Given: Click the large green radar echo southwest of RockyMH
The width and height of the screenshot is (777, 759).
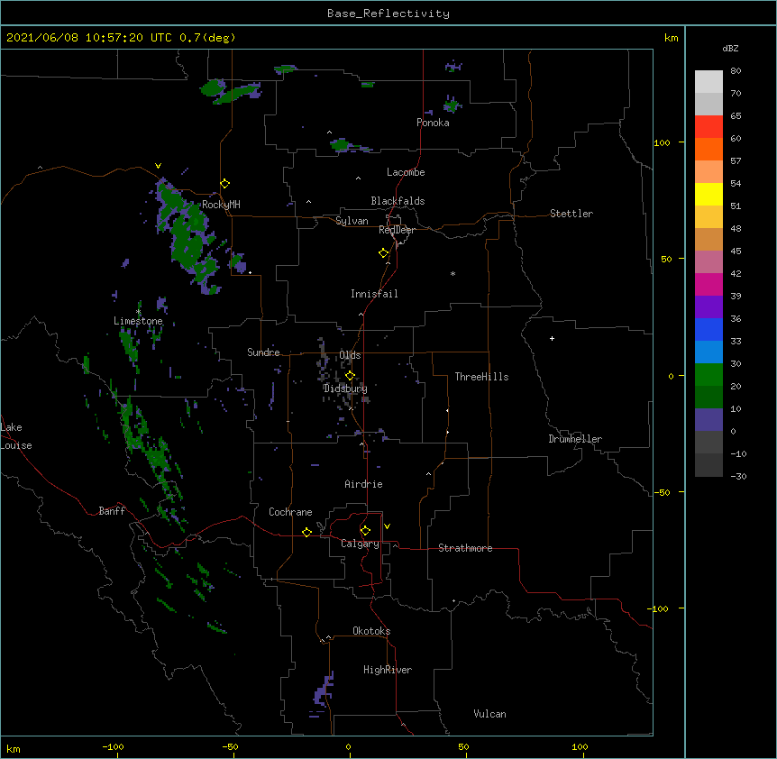Looking at the screenshot, I should [x=188, y=235].
